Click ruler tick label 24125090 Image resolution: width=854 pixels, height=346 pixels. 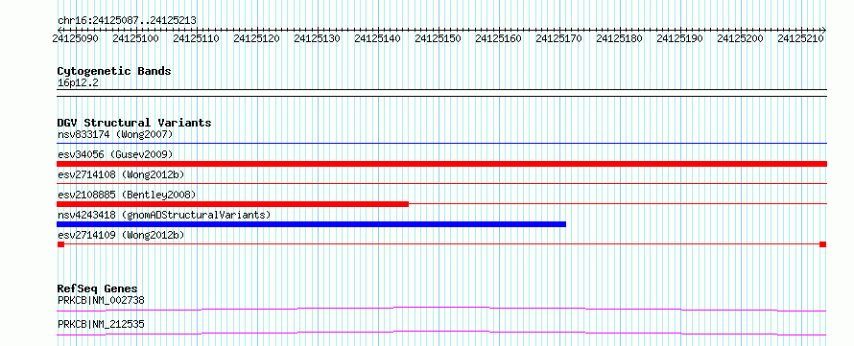pyautogui.click(x=75, y=38)
